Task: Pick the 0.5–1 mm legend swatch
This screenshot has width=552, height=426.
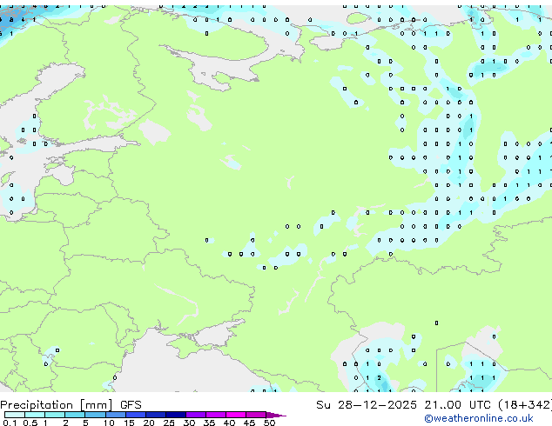Action: 35,415
